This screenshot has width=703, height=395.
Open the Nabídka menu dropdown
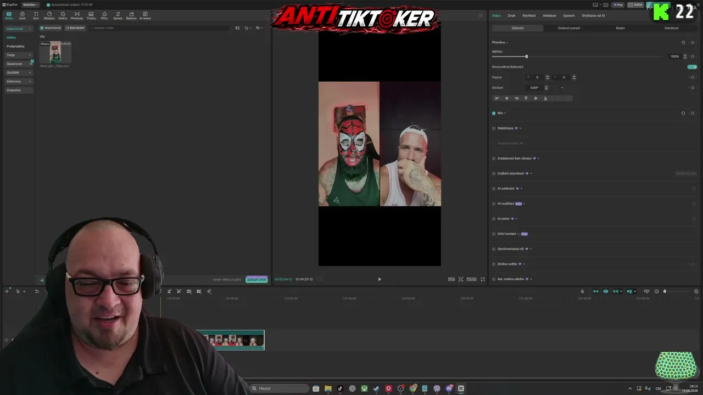(30, 4)
